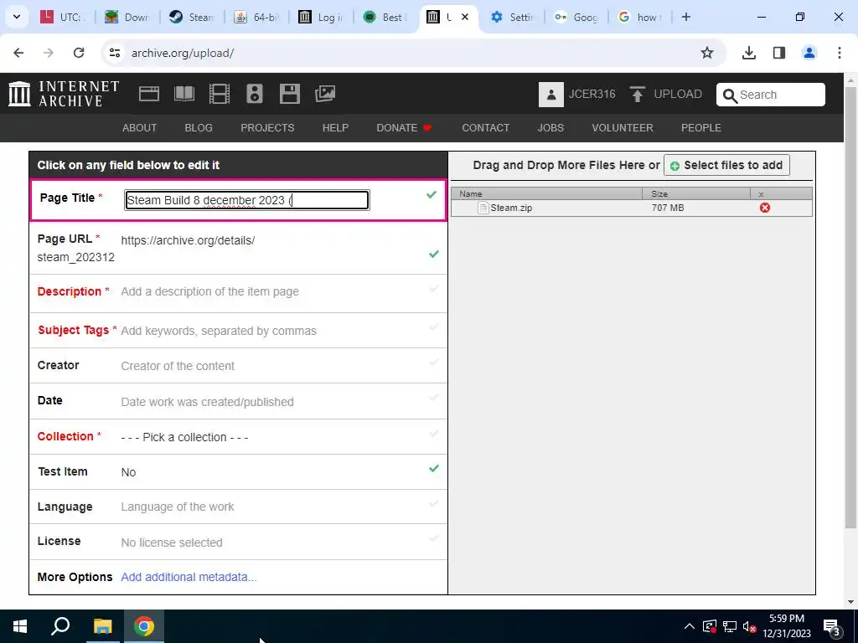Click the Subject Tags keywords field

coord(239,330)
